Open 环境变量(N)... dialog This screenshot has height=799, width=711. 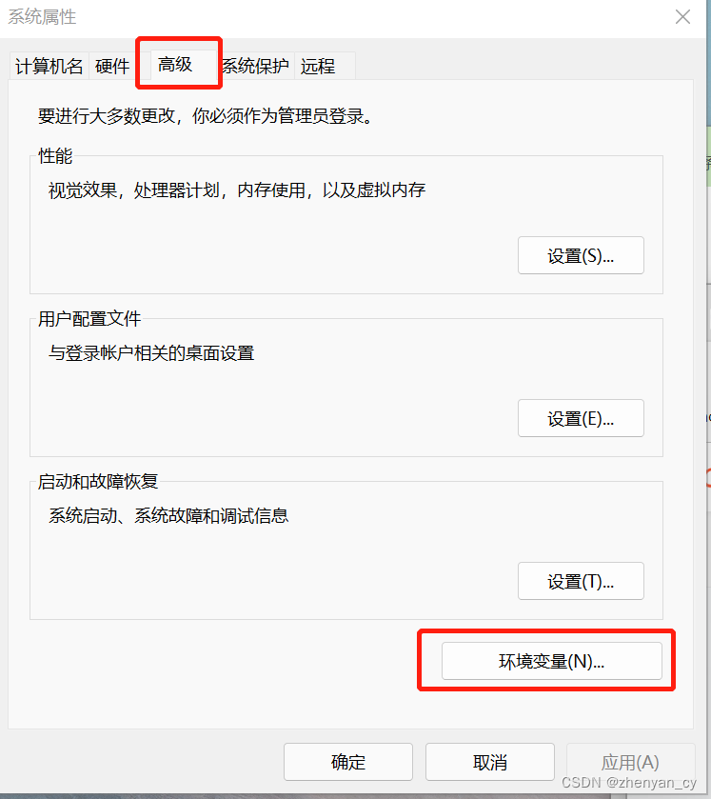click(552, 661)
